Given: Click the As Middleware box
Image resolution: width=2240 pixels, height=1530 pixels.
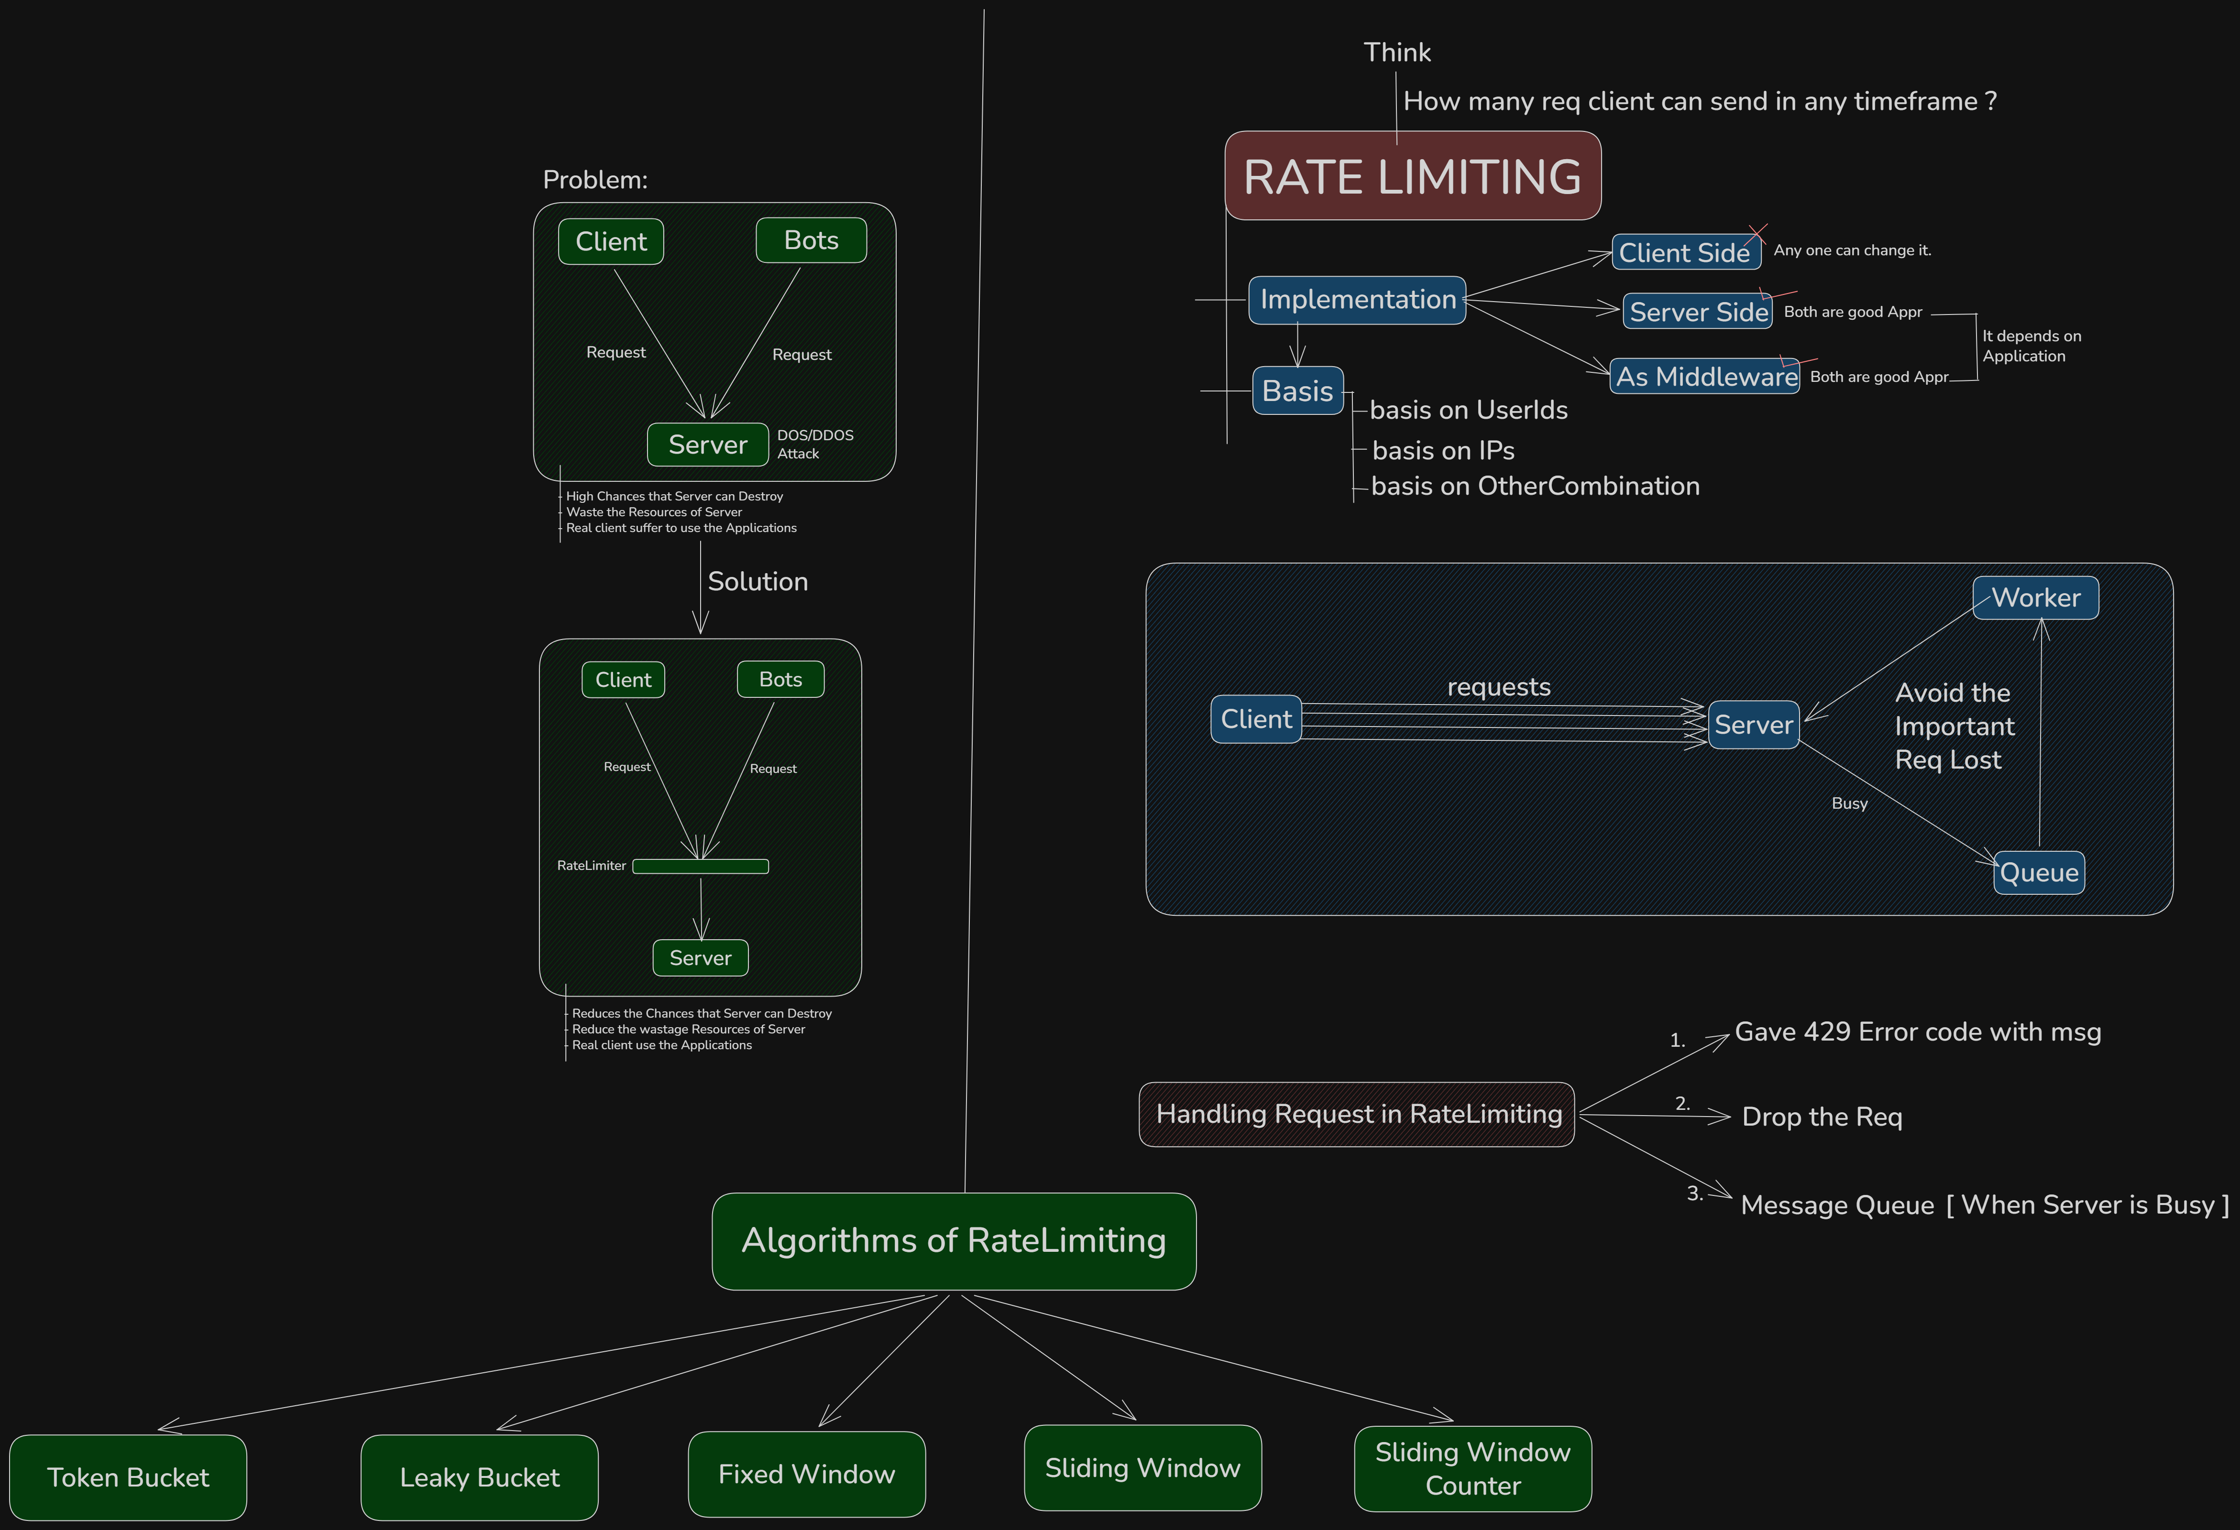Looking at the screenshot, I should pyautogui.click(x=1704, y=376).
